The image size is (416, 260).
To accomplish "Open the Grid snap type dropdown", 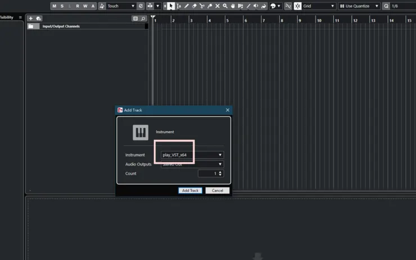I will click(x=319, y=6).
